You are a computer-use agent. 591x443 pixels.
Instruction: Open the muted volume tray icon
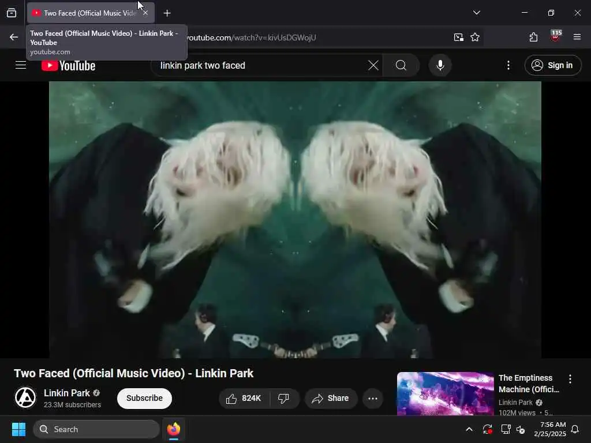pyautogui.click(x=521, y=429)
